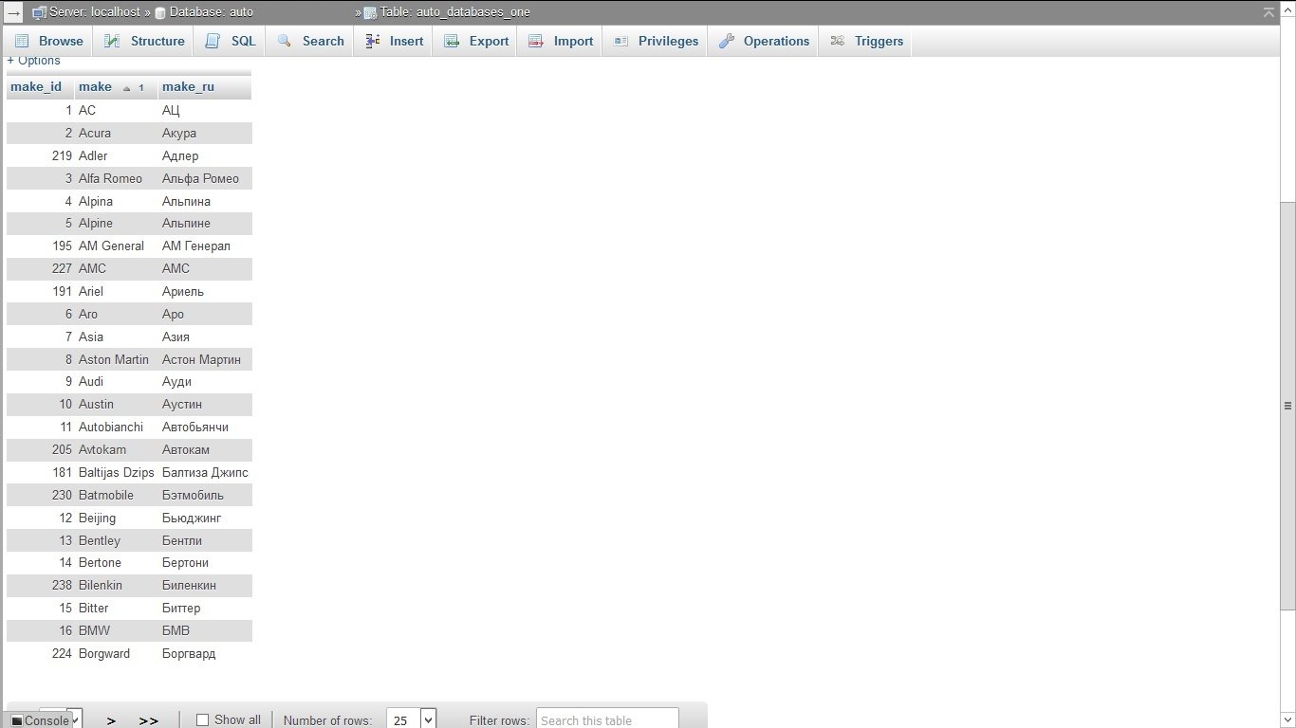Image resolution: width=1296 pixels, height=728 pixels.
Task: Select the Baltijas Dzips cell
Action: [x=116, y=473]
